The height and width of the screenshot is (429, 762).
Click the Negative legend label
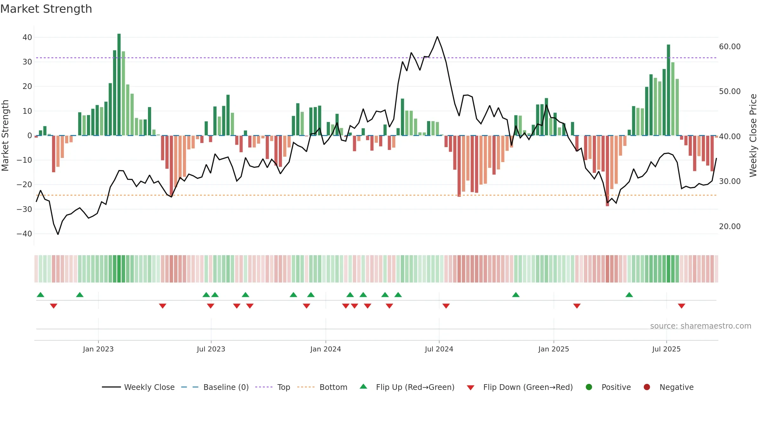[x=677, y=387]
